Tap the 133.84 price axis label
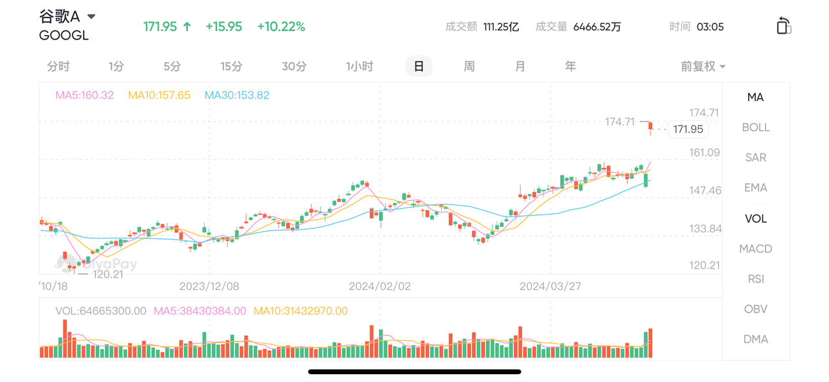This screenshot has width=829, height=382. pos(705,229)
